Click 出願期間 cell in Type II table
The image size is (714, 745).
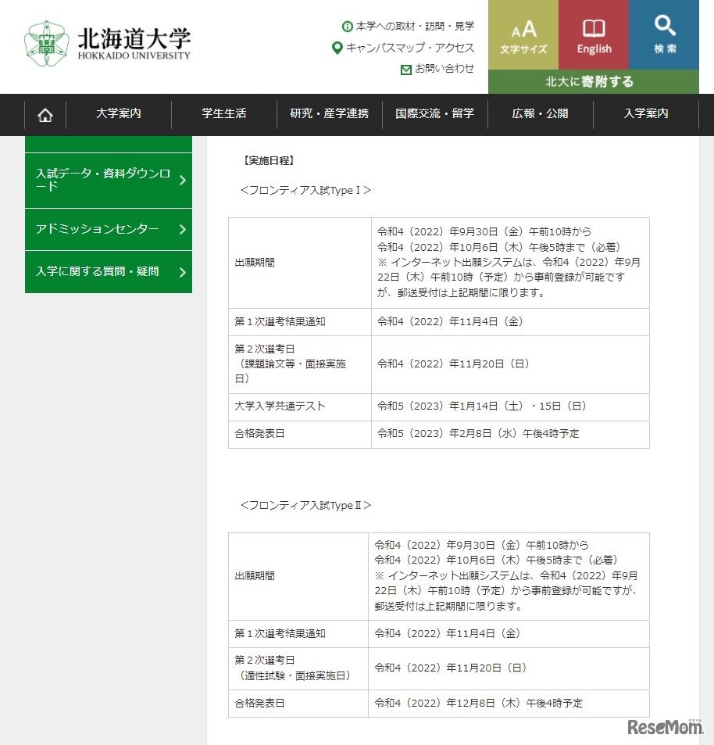[298, 576]
